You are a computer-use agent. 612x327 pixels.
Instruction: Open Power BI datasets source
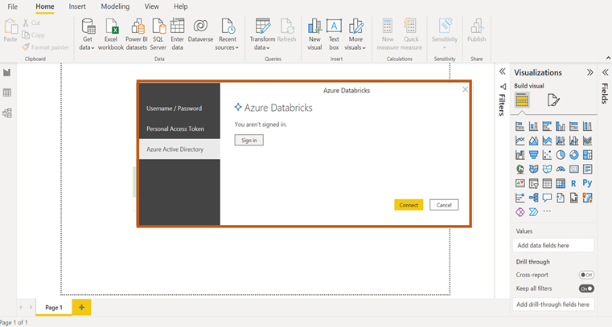136,27
